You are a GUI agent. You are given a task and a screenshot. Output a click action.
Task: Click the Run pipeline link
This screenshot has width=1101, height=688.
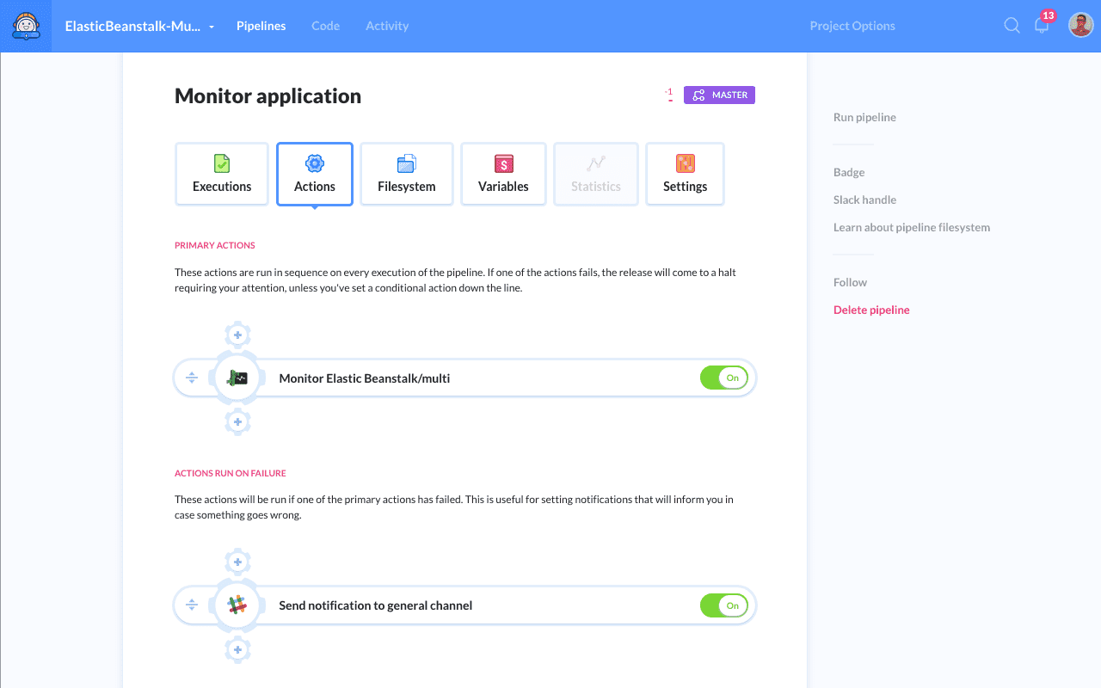pyautogui.click(x=864, y=117)
